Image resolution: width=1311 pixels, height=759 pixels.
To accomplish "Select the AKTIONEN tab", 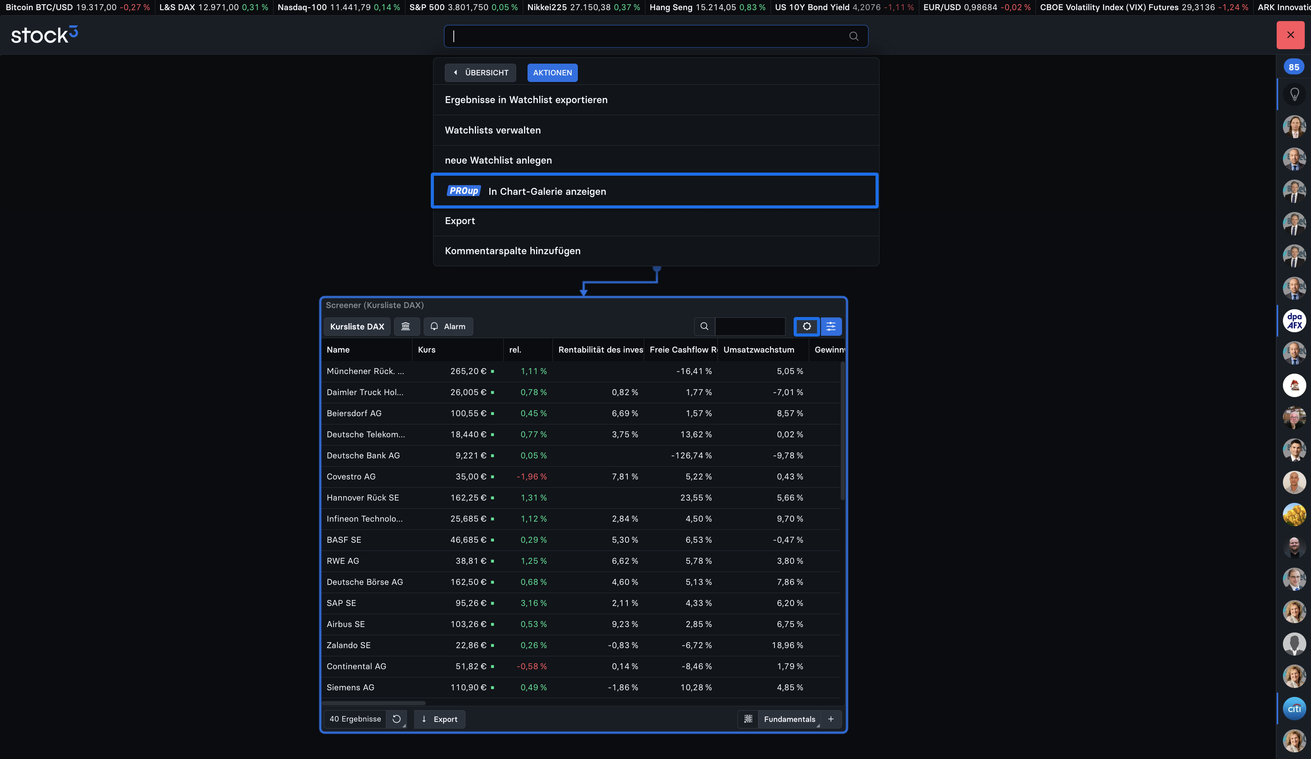I will (x=552, y=73).
